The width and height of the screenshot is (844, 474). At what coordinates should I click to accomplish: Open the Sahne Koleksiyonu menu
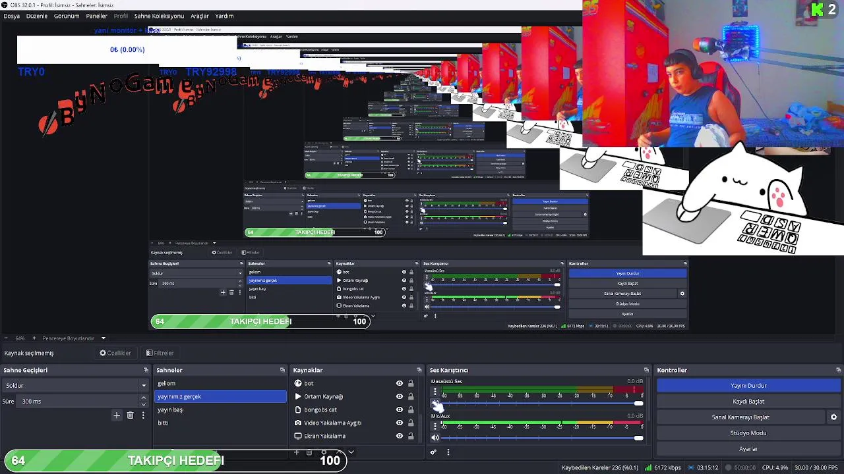point(159,16)
